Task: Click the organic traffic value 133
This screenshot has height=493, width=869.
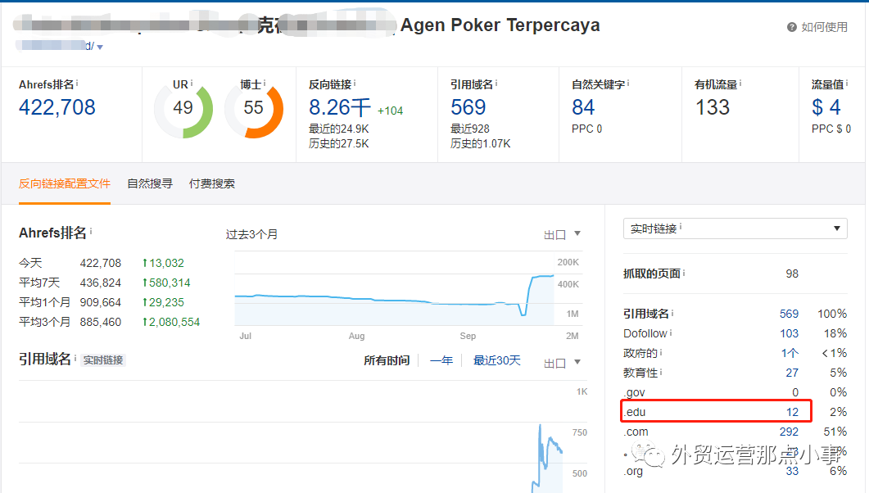Action: [x=713, y=107]
